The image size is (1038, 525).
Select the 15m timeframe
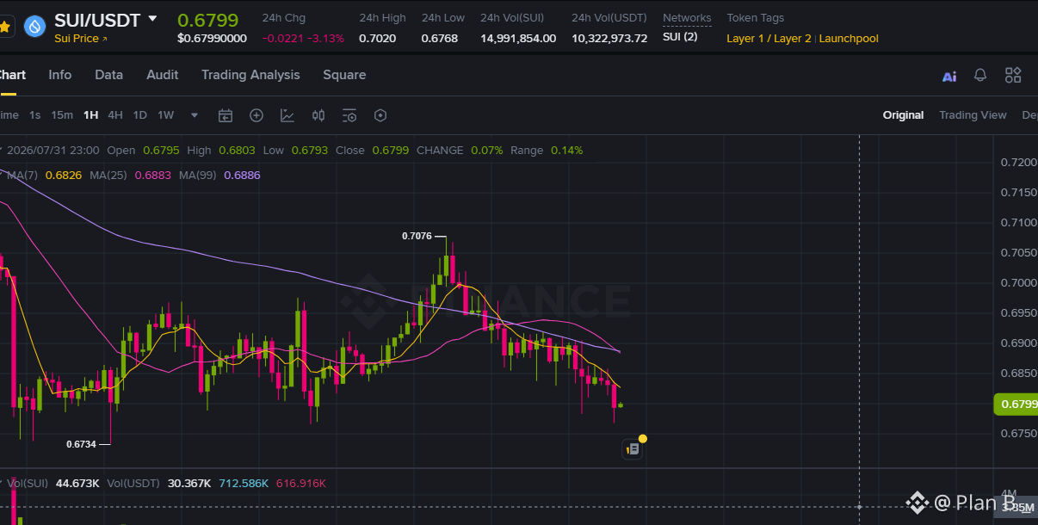click(x=62, y=115)
